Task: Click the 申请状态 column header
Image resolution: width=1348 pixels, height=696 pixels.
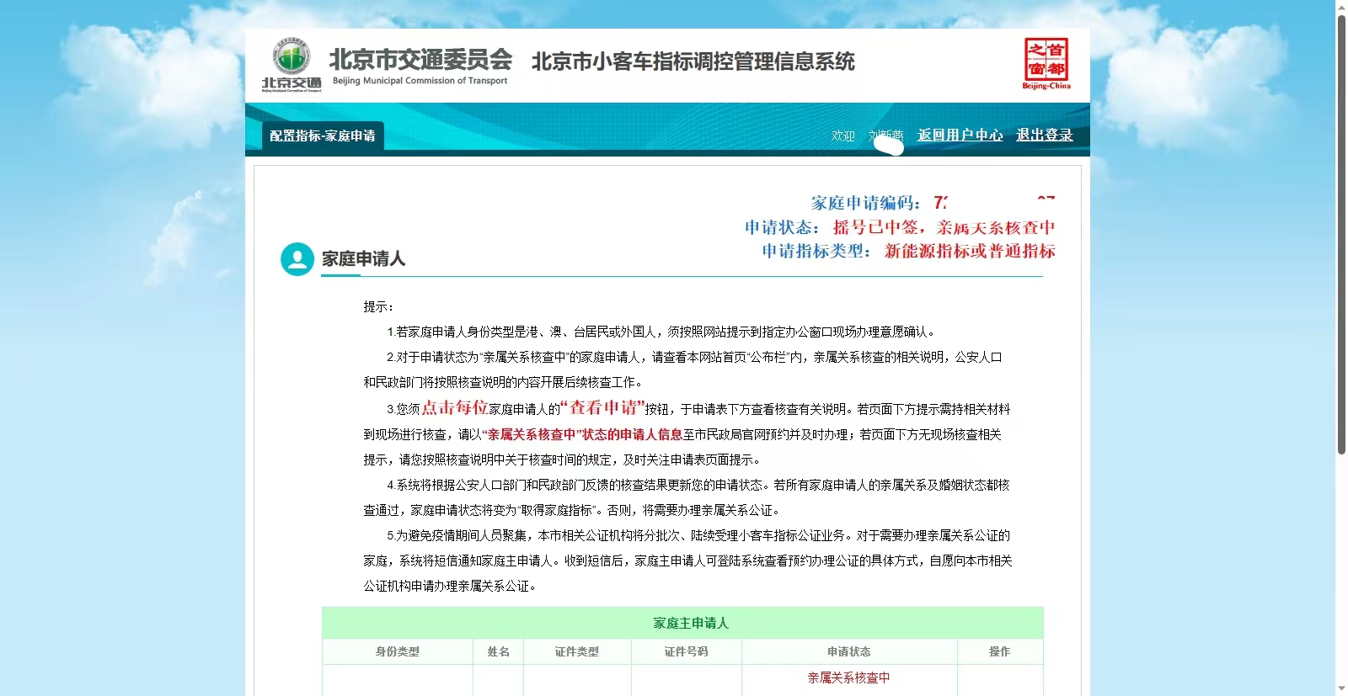Action: pyautogui.click(x=848, y=651)
